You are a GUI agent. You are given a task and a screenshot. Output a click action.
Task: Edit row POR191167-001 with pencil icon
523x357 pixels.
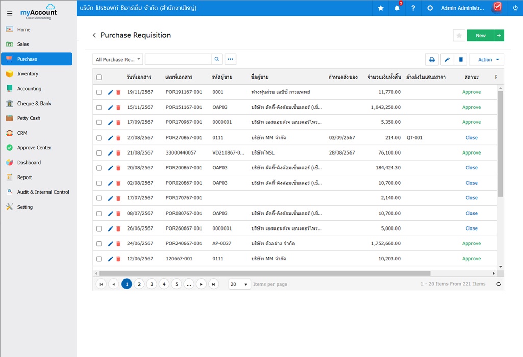tap(110, 92)
